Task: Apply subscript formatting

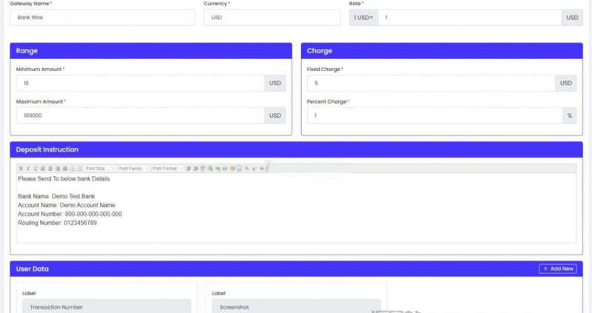Action: pyautogui.click(x=246, y=169)
